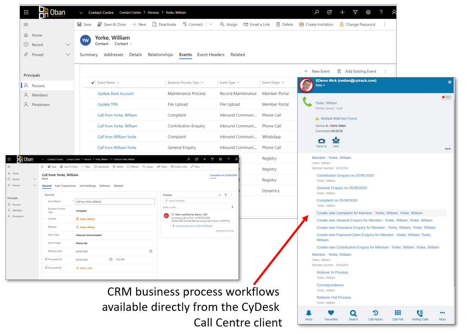467x334 pixels.
Task: Open Waiting Calls in CyDesk bottom bar
Action: [420, 315]
